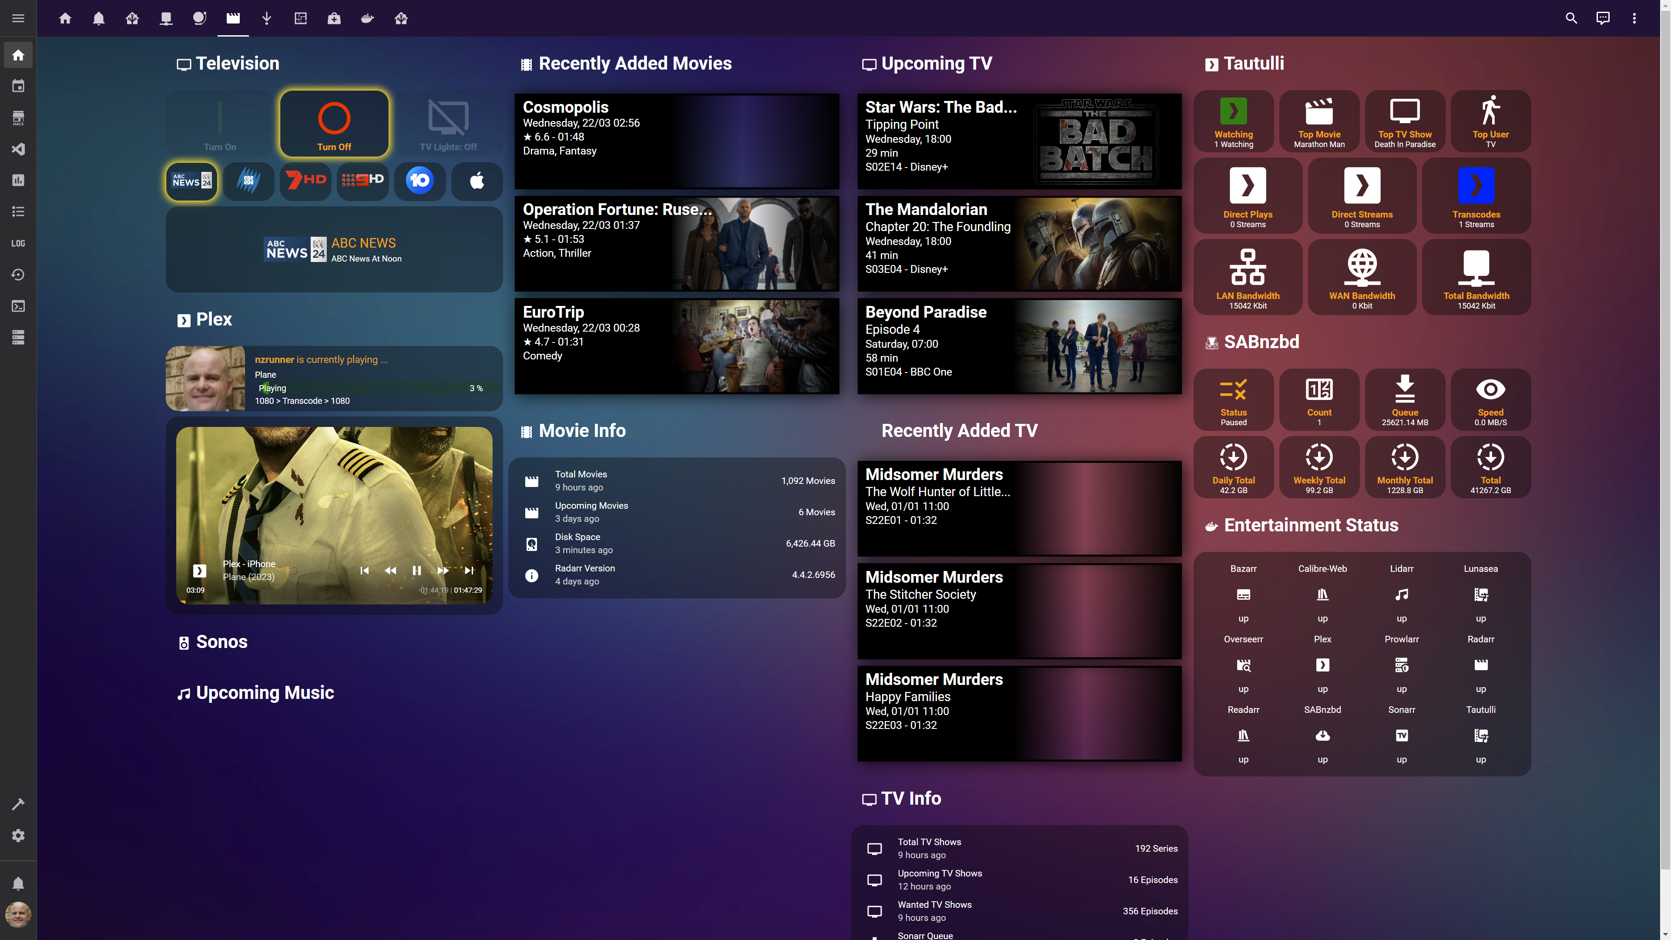
Task: Select the Channel 10 icon
Action: [419, 180]
